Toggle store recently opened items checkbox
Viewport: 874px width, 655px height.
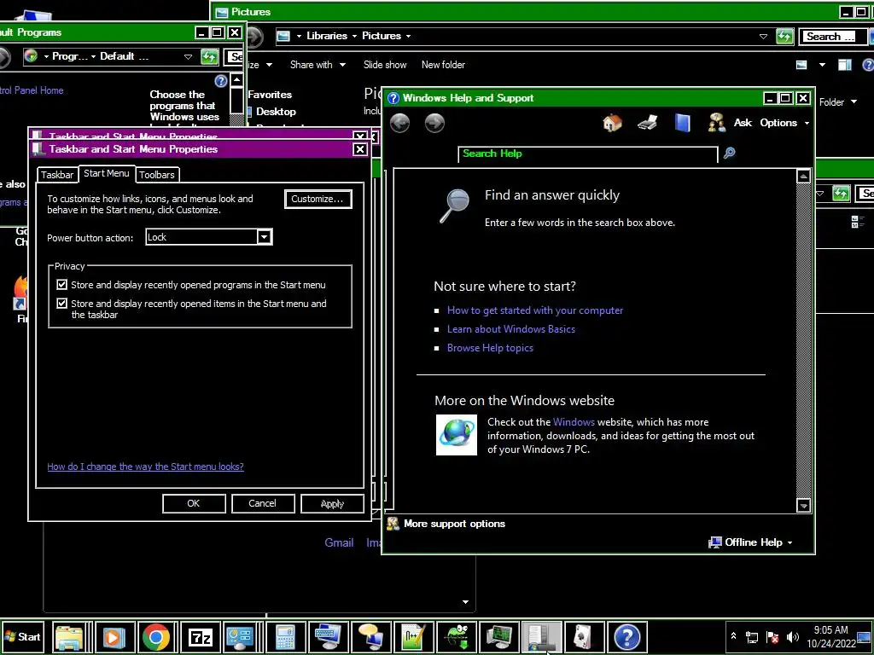[x=61, y=304]
